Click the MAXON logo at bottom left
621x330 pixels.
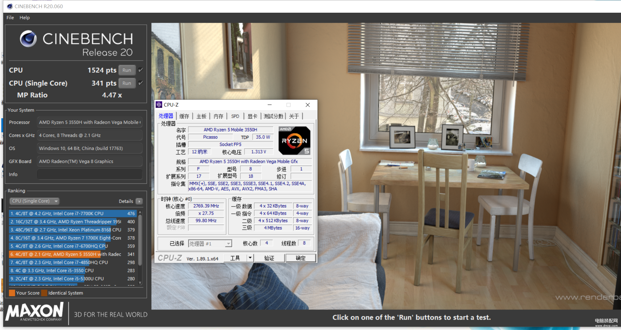tap(34, 312)
